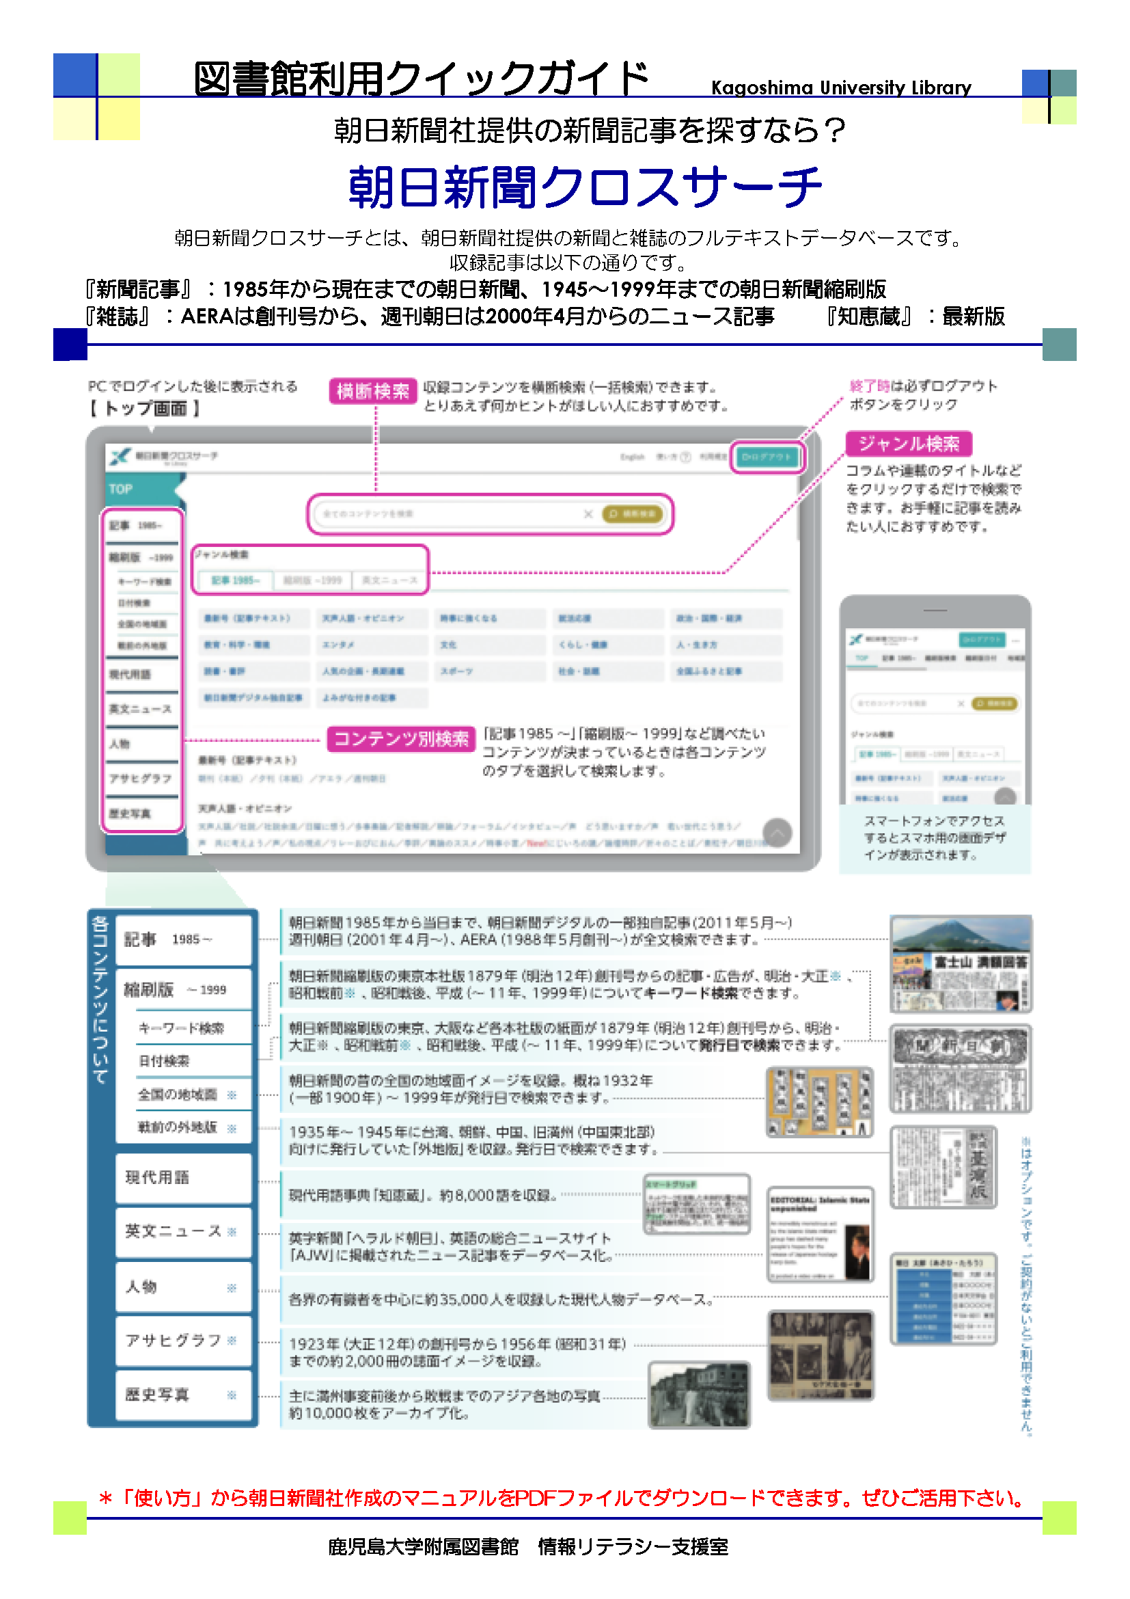Open 歴史写真 in the tablet sidebar
1130x1599 pixels.
[x=142, y=813]
